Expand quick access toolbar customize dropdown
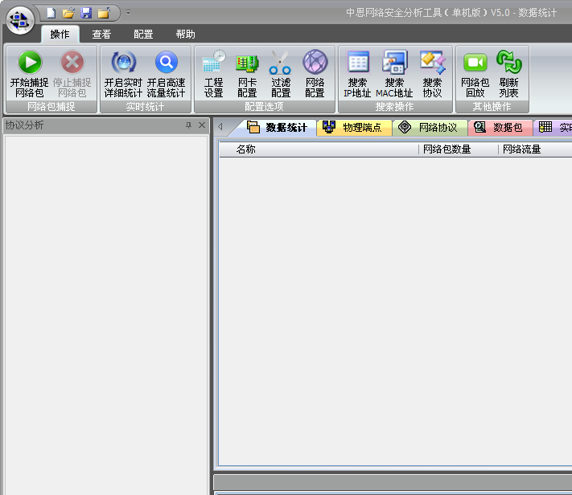 128,13
